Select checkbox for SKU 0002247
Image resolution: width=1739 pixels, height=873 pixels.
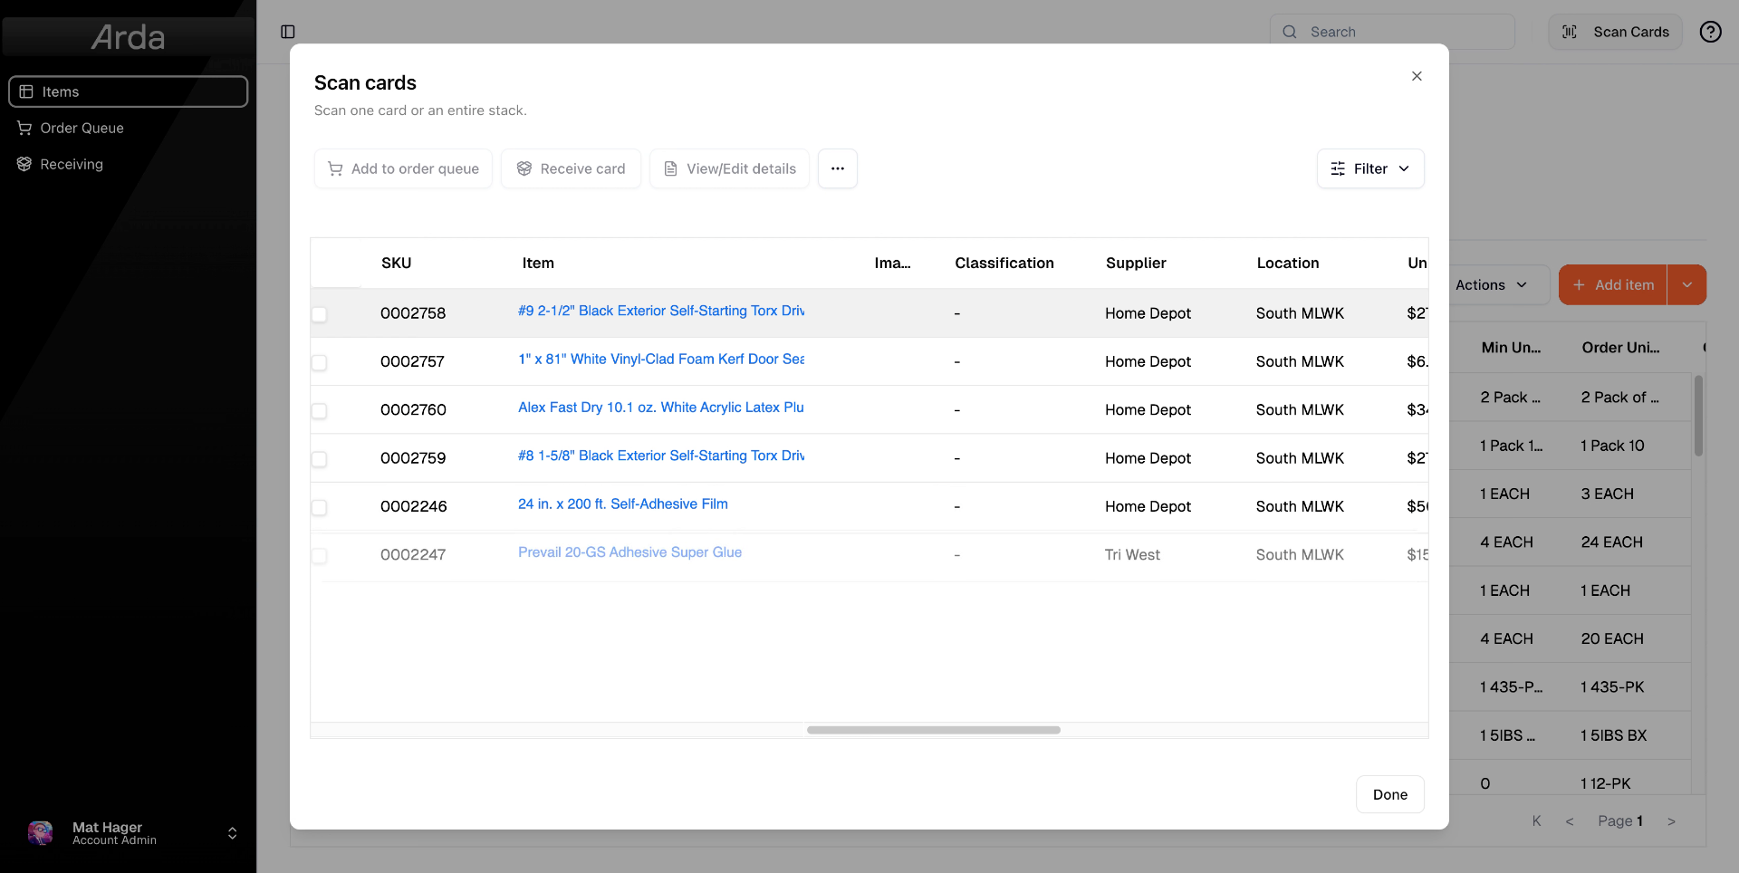coord(319,556)
